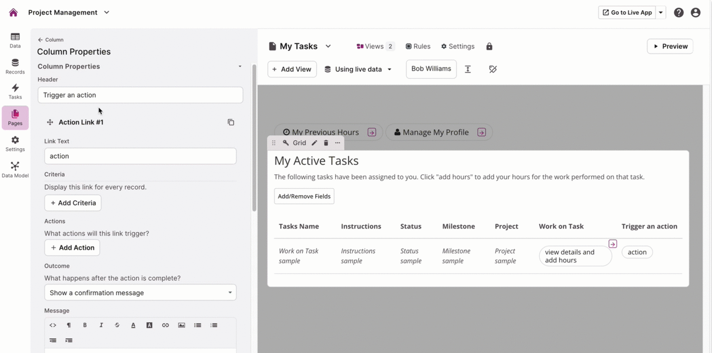Click the page lock icon
Image resolution: width=712 pixels, height=353 pixels.
pyautogui.click(x=489, y=46)
